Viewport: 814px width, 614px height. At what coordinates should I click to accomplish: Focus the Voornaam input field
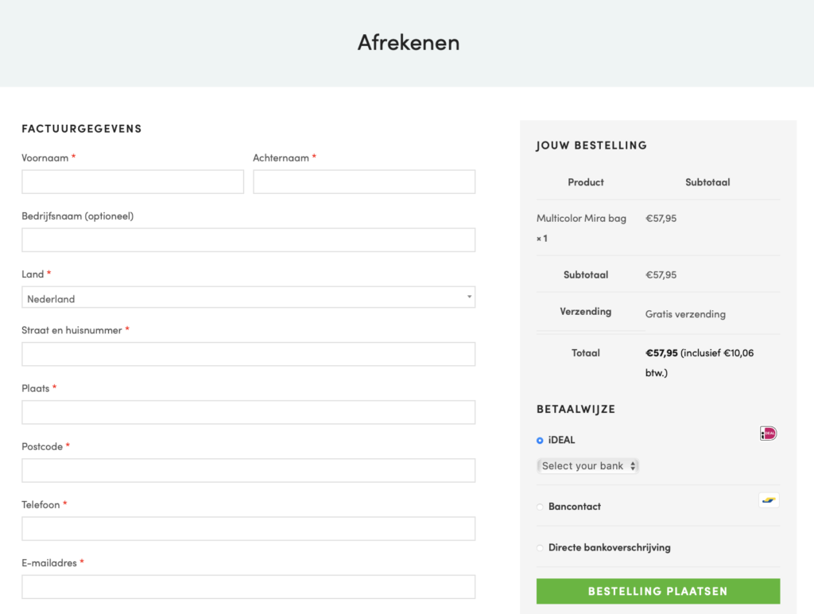(x=133, y=182)
